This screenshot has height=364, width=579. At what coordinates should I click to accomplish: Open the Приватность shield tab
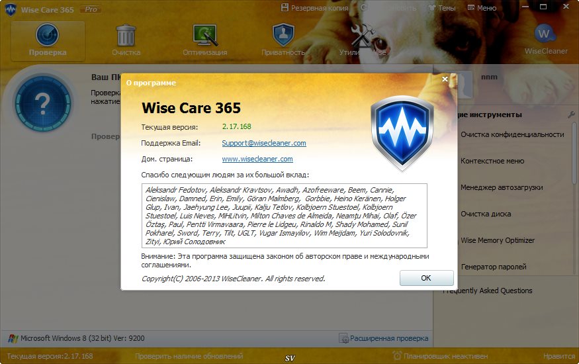(x=283, y=40)
